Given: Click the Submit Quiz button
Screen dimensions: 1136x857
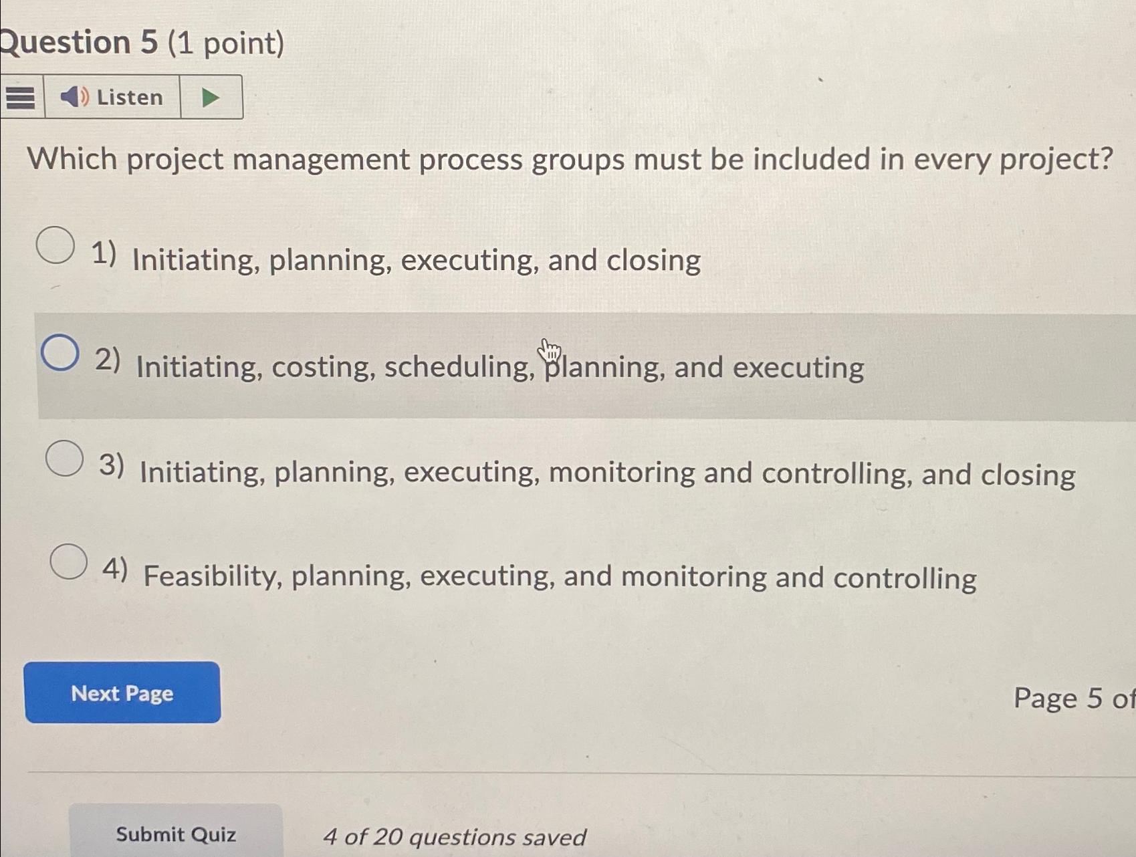Looking at the screenshot, I should tap(176, 833).
